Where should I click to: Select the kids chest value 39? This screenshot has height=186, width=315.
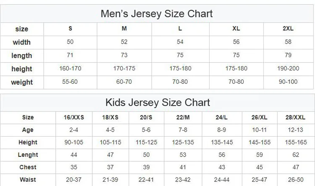click(147, 167)
